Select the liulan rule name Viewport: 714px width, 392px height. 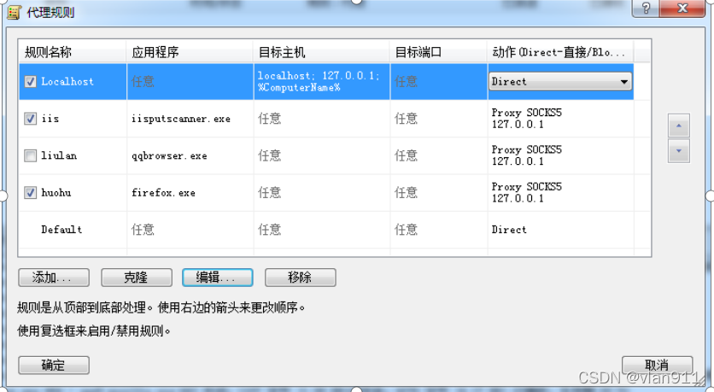pyautogui.click(x=59, y=155)
